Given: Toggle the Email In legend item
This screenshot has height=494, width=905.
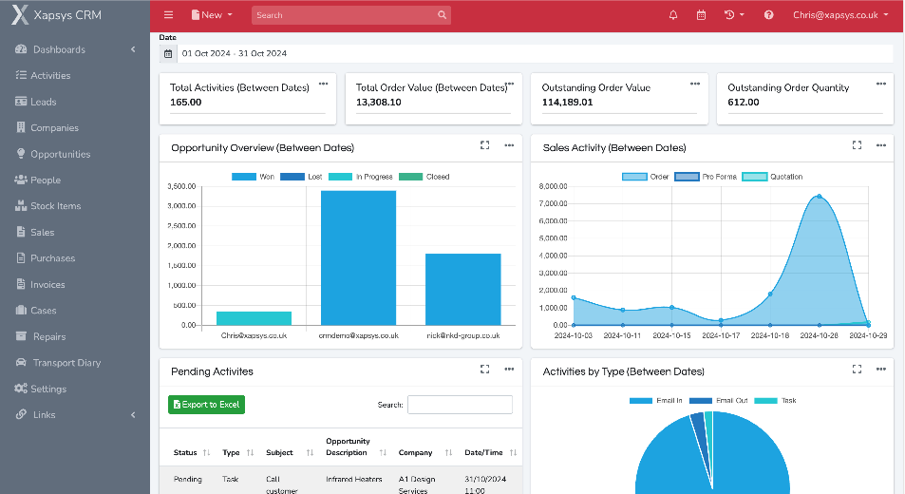Looking at the screenshot, I should point(655,401).
